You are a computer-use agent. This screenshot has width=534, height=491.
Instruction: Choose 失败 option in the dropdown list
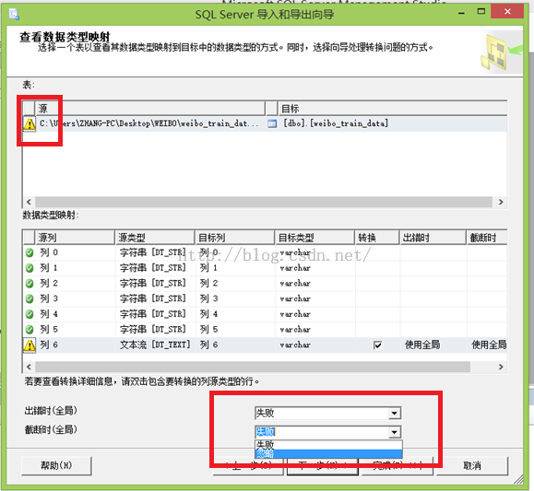point(328,445)
